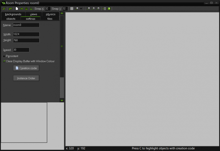The width and height of the screenshot is (220, 151).
Task: Open the room Creation code editor
Action: click(x=26, y=68)
